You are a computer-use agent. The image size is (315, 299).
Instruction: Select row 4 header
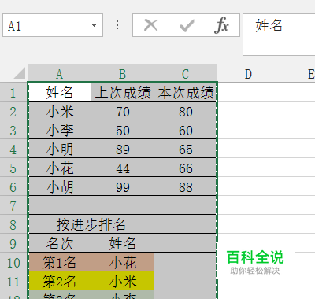click(x=13, y=149)
